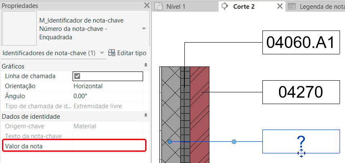Click the Texto da nota-chave field
The width and height of the screenshot is (345, 163).
tap(108, 136)
